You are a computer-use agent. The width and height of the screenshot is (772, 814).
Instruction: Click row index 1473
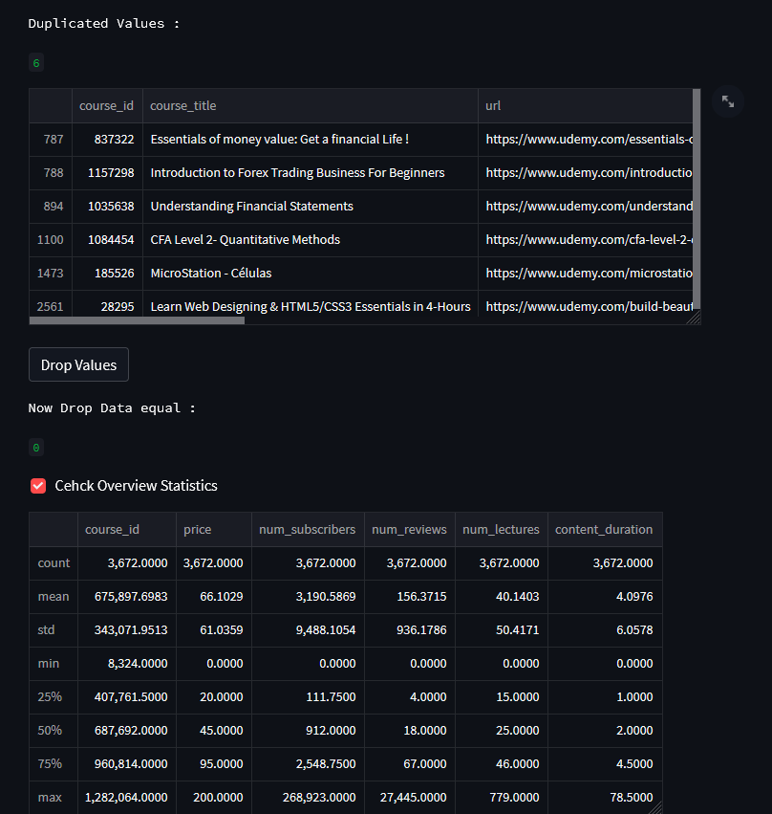(51, 274)
